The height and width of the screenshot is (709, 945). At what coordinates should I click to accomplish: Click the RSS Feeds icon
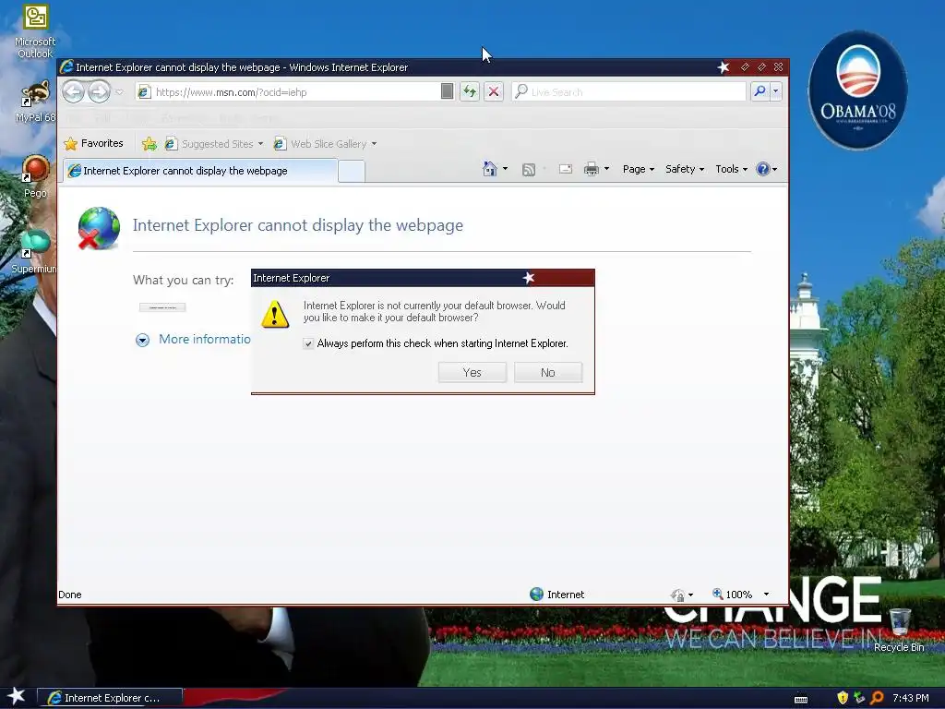pos(529,170)
